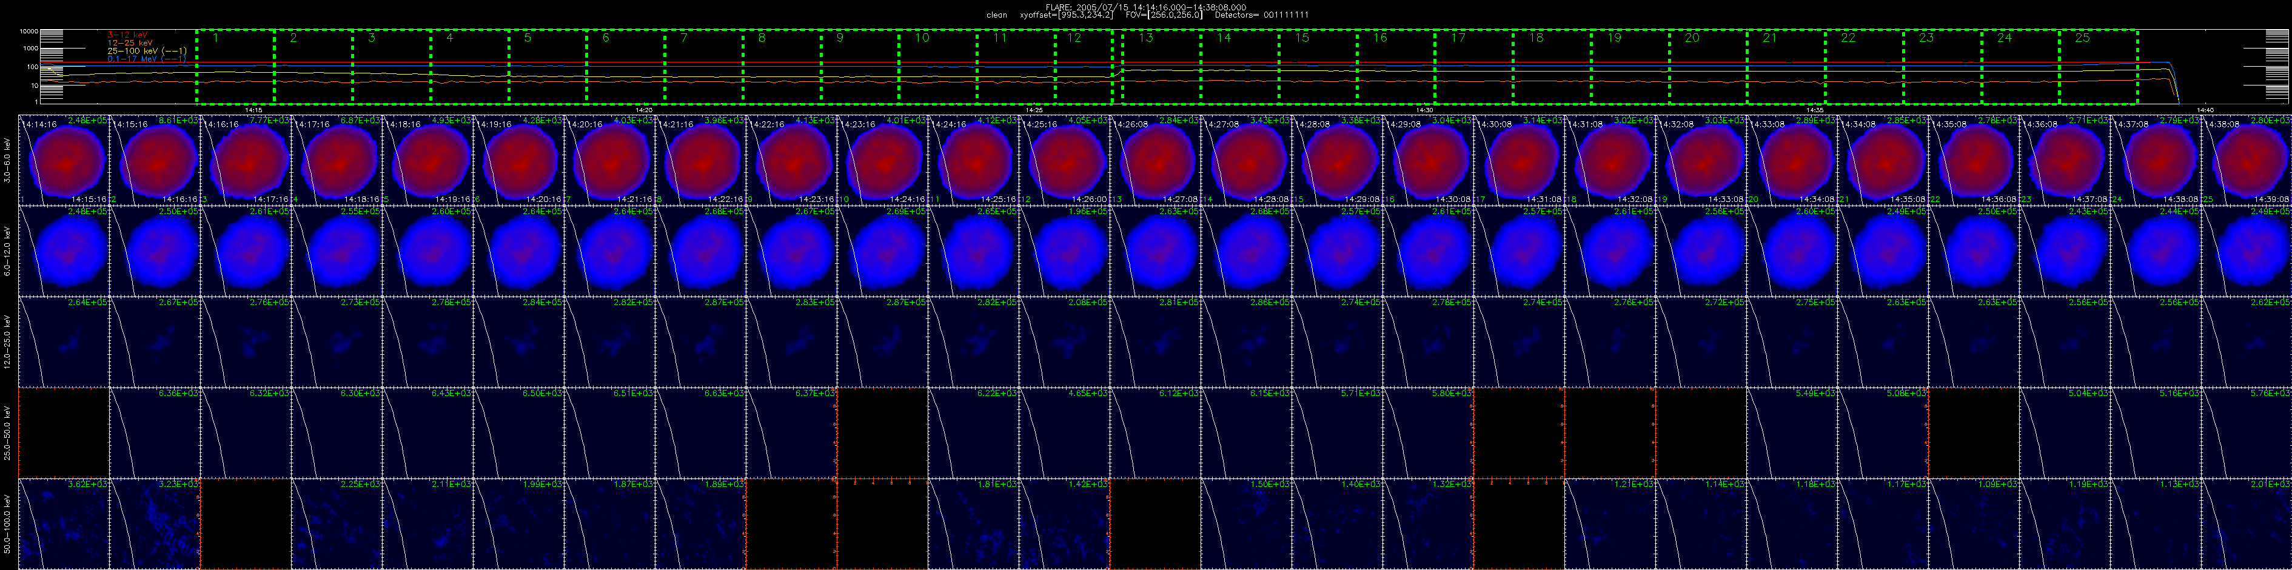Viewport: 2292px width, 570px height.
Task: Open 6.0-12.0 keV image in first column
Action: point(63,251)
